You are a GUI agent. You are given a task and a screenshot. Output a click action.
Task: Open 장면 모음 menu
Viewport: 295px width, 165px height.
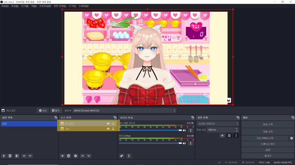60,6
